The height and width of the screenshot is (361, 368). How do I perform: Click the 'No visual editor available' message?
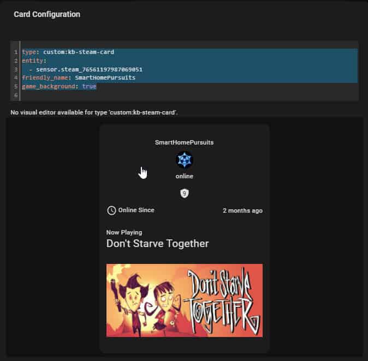[94, 112]
